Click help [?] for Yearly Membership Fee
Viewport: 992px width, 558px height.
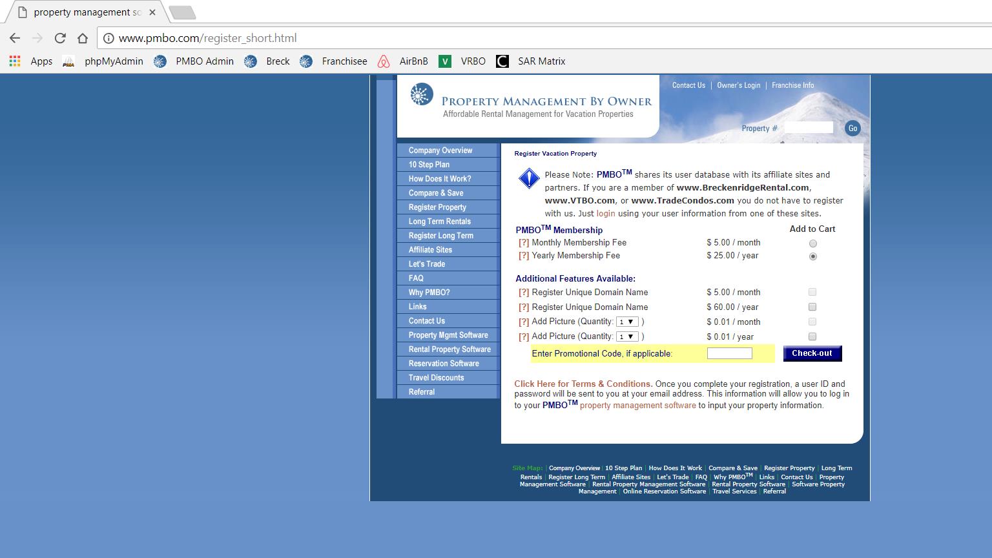coord(524,256)
